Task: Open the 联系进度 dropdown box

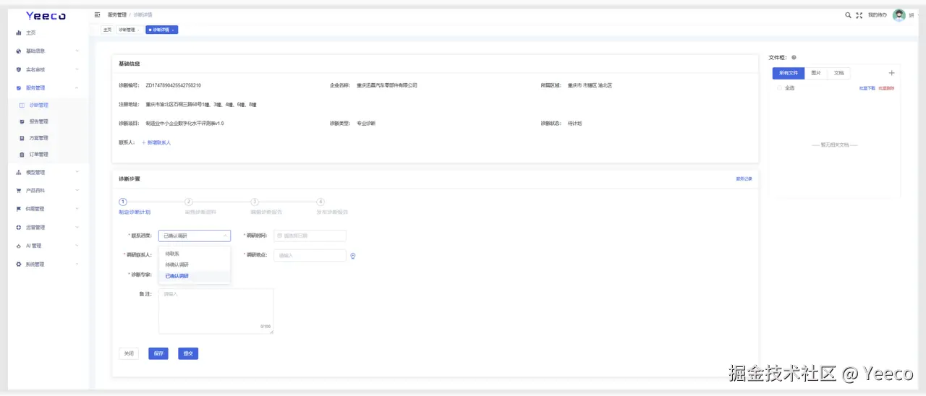Action: point(195,236)
